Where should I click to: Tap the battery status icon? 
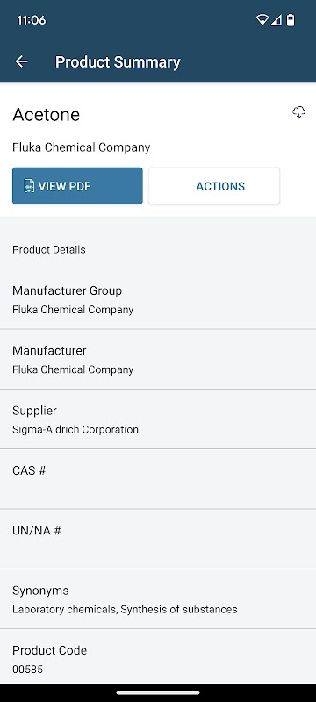coord(291,20)
